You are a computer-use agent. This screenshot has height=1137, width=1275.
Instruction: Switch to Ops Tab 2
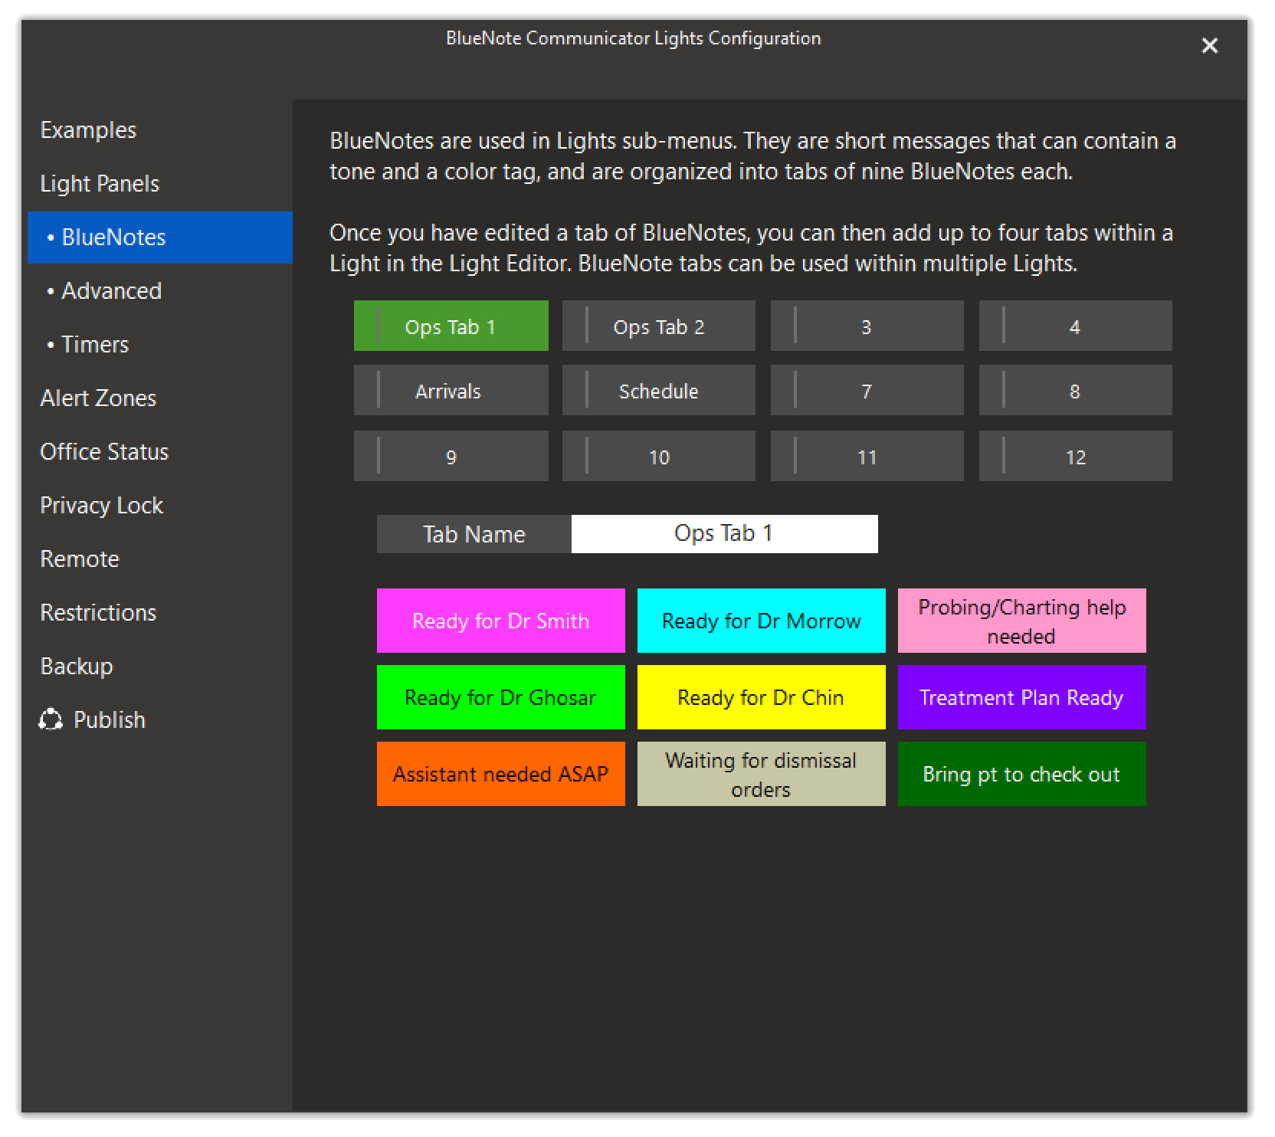[x=659, y=326]
